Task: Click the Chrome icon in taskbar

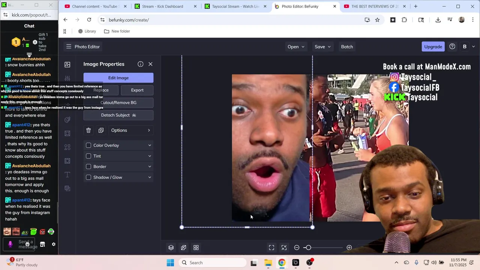Action: 282,262
